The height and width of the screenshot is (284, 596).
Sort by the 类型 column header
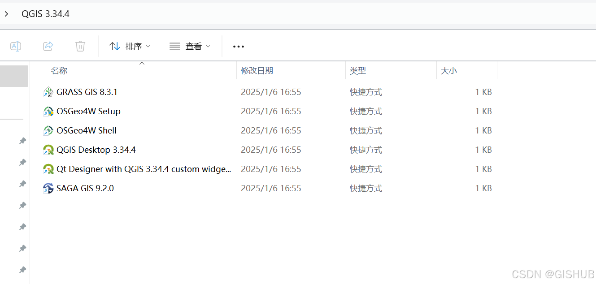pos(358,71)
